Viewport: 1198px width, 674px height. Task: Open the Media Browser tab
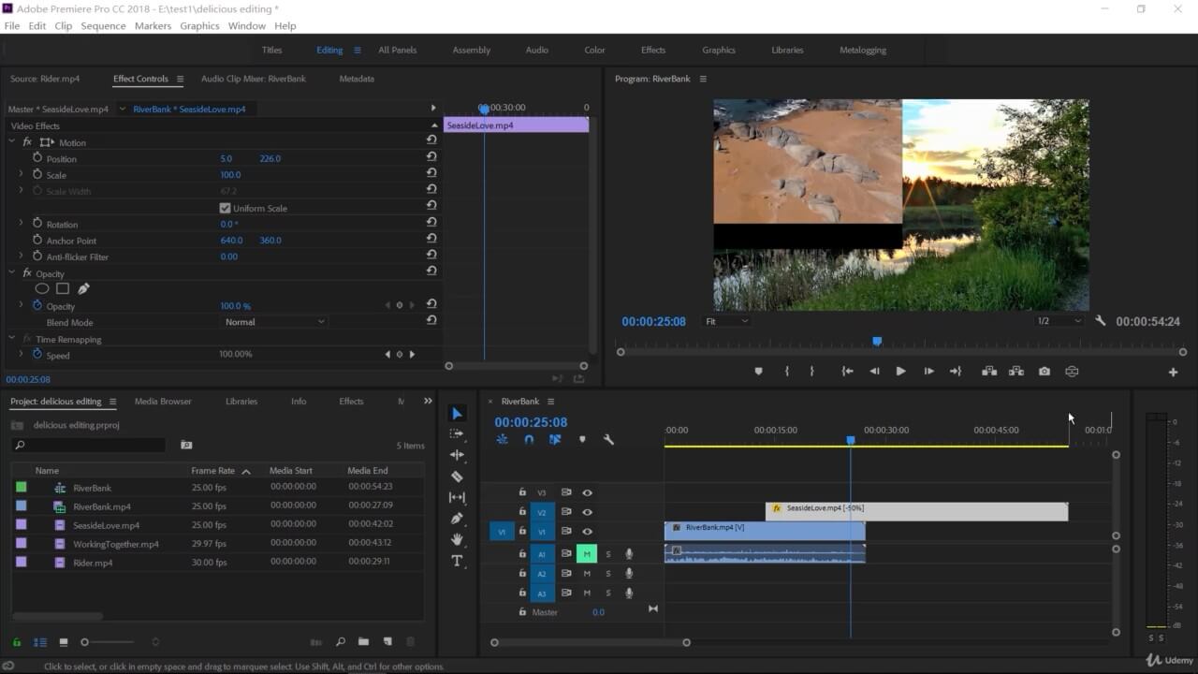[x=163, y=402]
